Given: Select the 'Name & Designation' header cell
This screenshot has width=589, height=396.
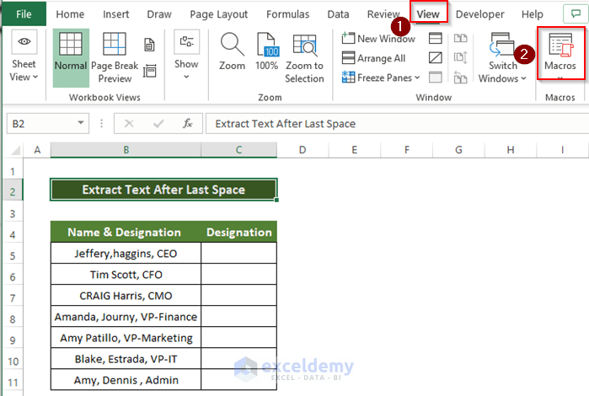Looking at the screenshot, I should (x=126, y=232).
